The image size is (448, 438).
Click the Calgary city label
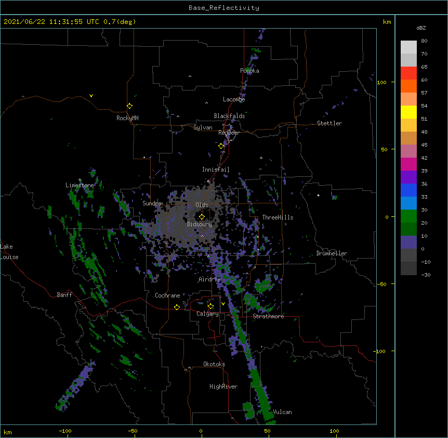point(207,314)
